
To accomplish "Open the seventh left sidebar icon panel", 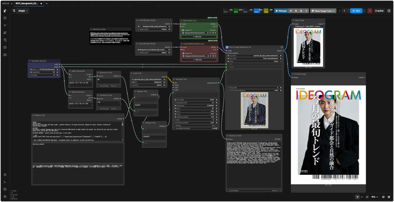I will (x=5, y=55).
